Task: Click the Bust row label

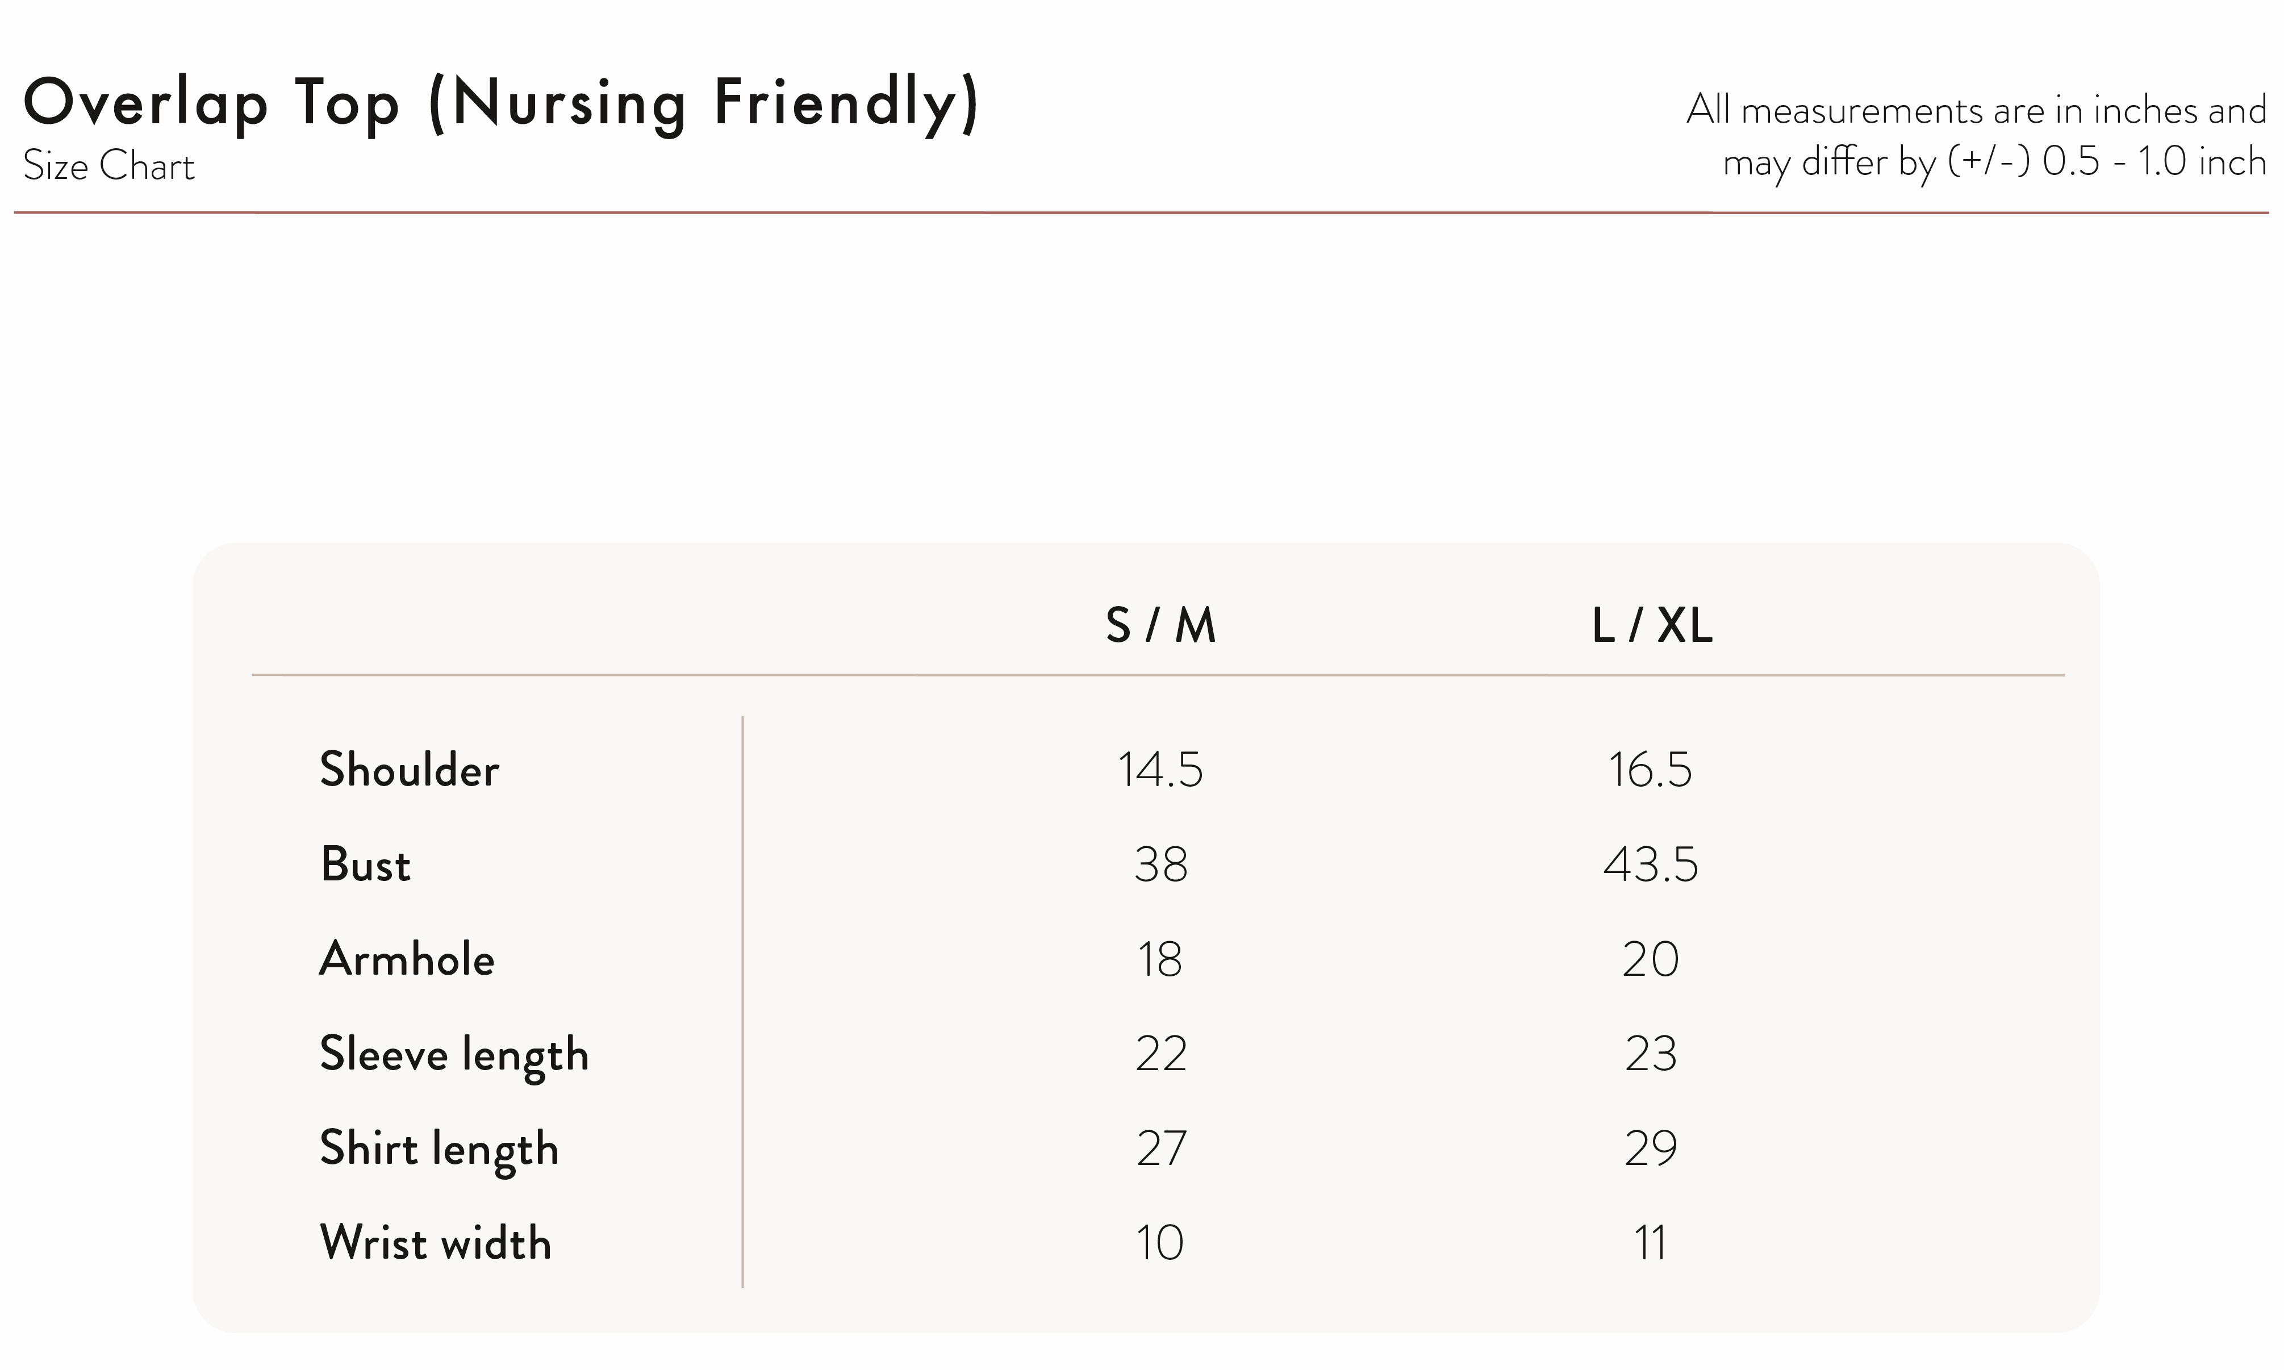Action: pos(365,864)
